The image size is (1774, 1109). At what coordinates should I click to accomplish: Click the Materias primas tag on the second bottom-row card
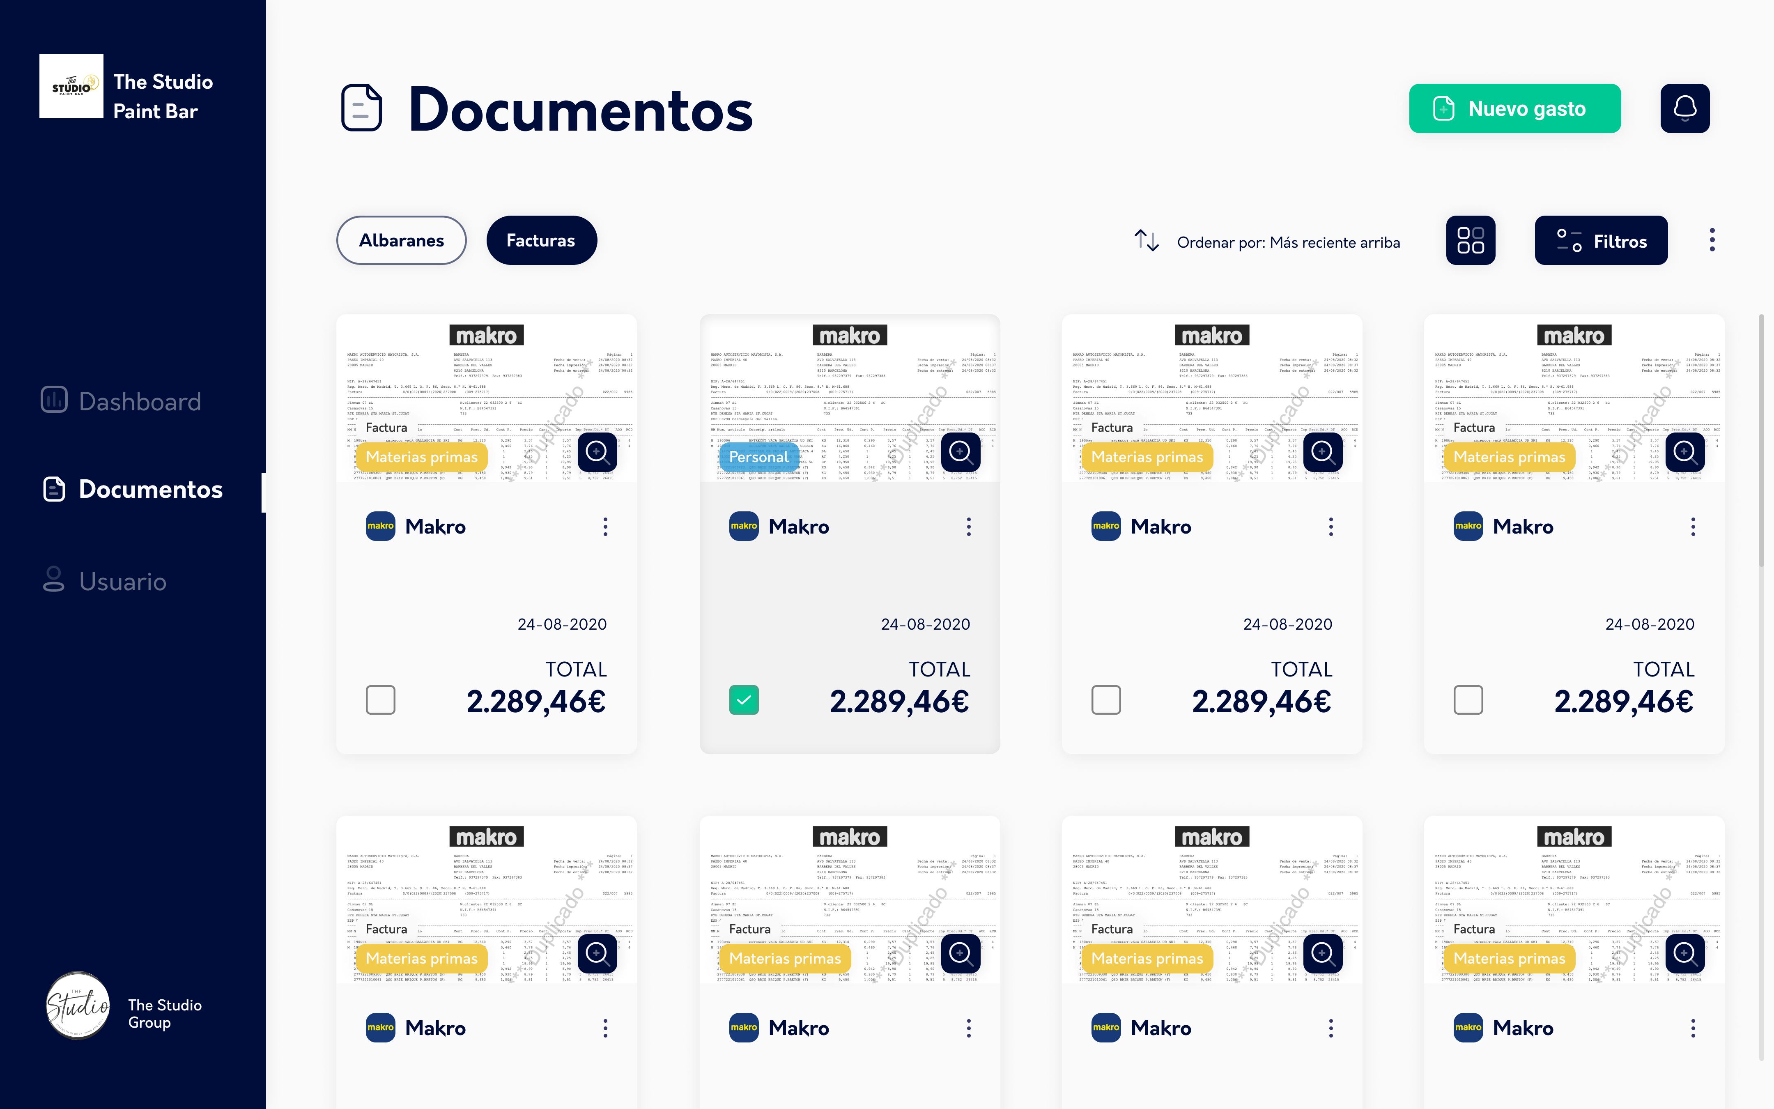785,959
